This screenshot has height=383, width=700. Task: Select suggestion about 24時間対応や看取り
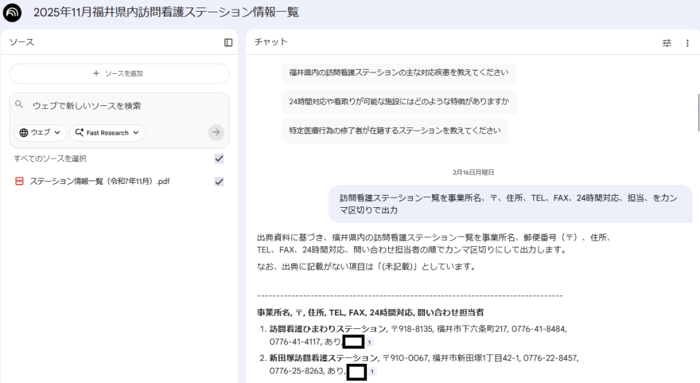click(x=399, y=101)
